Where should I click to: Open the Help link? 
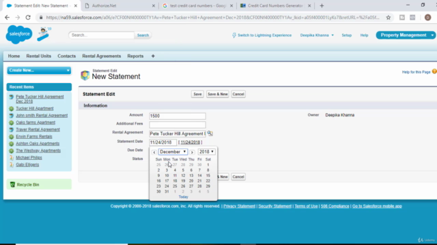(364, 35)
